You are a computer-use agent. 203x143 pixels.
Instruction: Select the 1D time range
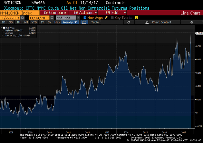(x=3, y=22)
